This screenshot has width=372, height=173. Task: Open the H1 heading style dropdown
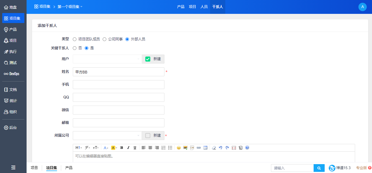[x=79, y=148]
